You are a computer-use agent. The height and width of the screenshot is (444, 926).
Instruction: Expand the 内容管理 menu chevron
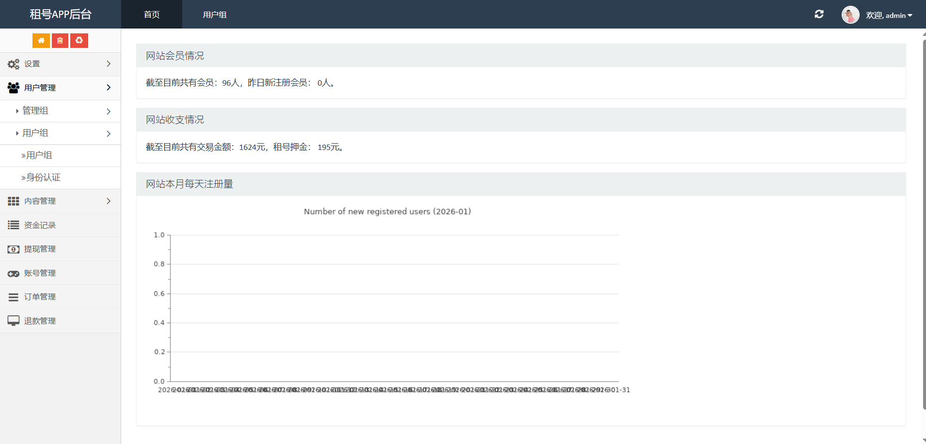109,201
